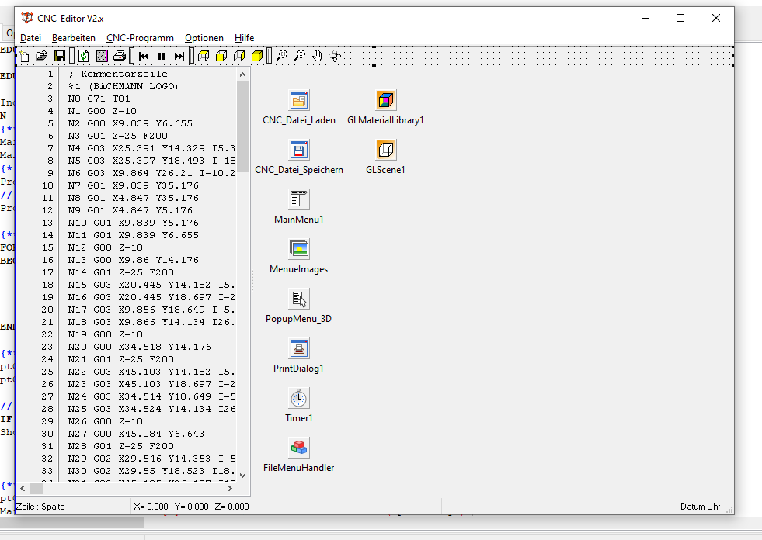
Task: Click the code editor scroll down arrow
Action: pyautogui.click(x=243, y=475)
